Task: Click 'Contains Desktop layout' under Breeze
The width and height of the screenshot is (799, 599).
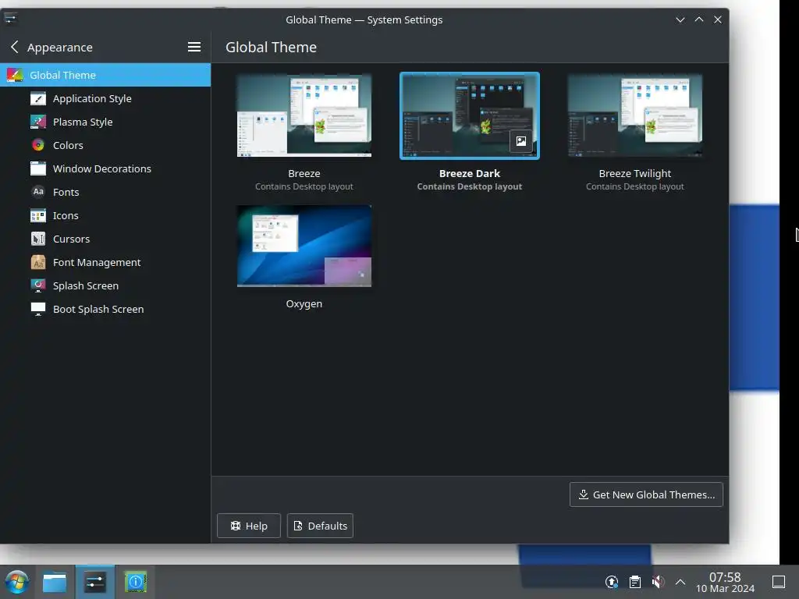Action: coord(304,186)
